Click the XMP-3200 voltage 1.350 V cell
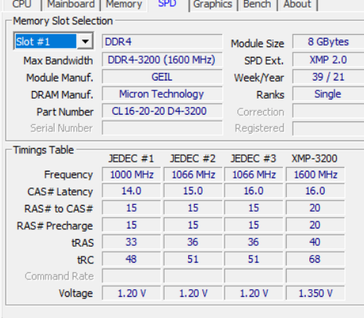 coord(315,293)
